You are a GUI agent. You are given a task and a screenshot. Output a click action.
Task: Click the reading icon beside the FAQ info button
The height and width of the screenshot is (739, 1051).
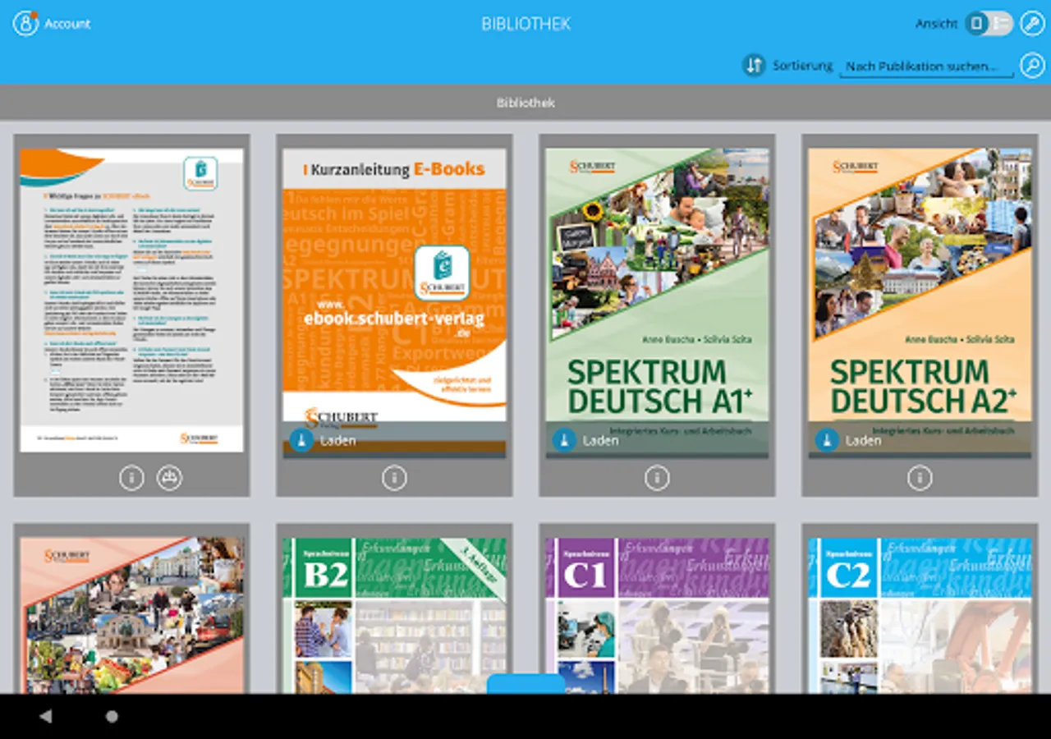[x=169, y=478]
